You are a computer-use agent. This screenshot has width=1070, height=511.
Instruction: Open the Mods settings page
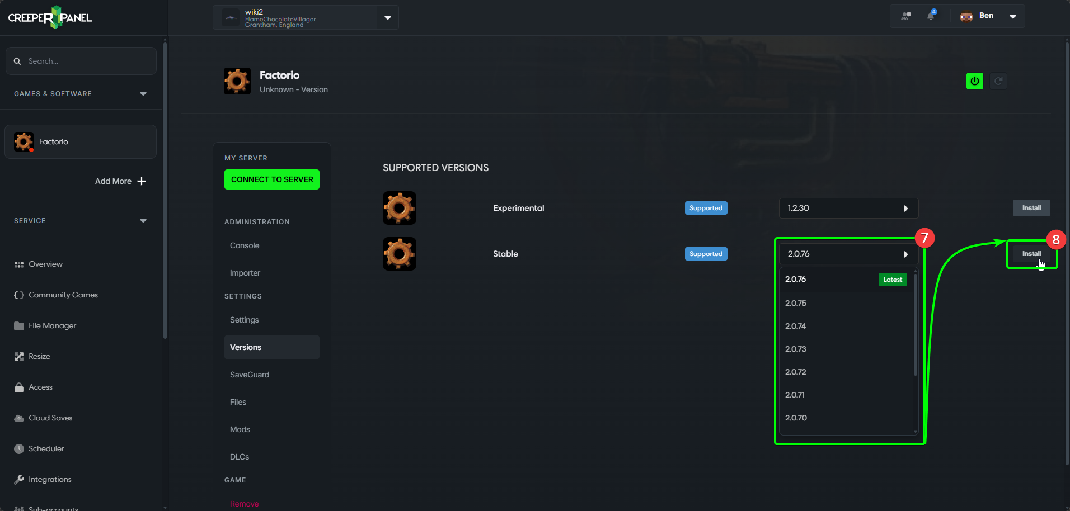(x=240, y=429)
